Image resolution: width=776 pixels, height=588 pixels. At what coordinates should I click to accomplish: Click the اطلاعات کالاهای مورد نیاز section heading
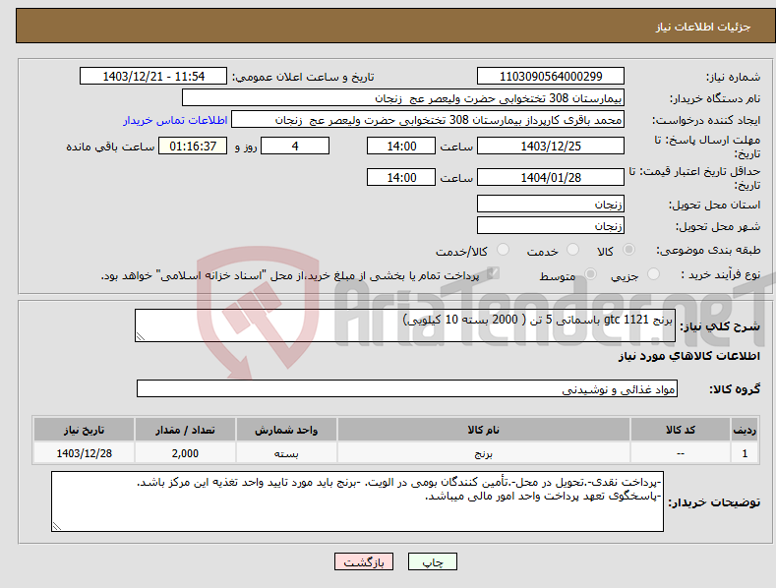[x=688, y=356]
